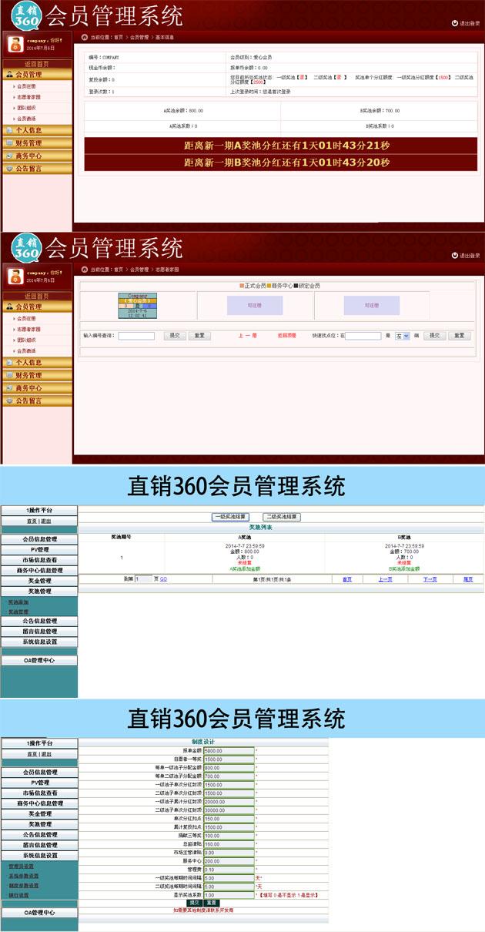485x932 pixels.
Task: Open OA管理中心 on 奖池列表 page sidebar
Action: [x=39, y=661]
